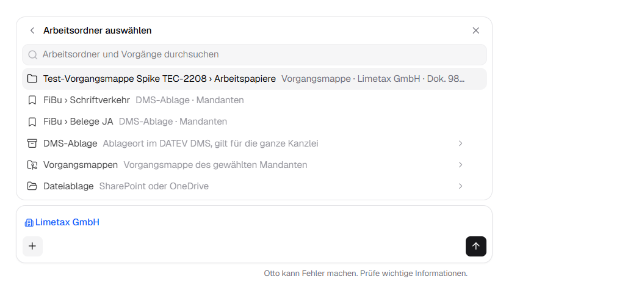
Task: Send the message with the arrow-up button
Action: pyautogui.click(x=476, y=246)
